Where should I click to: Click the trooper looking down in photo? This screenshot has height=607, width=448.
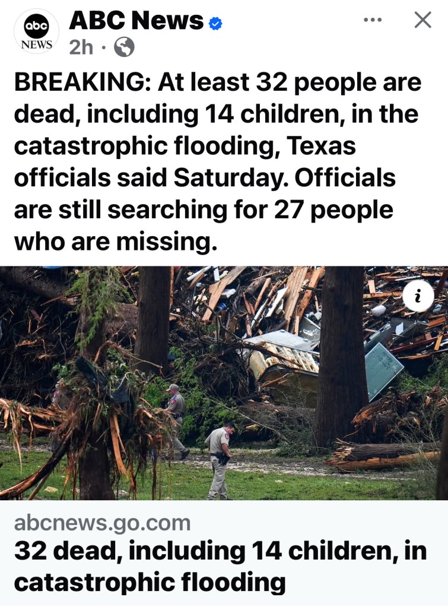click(220, 460)
